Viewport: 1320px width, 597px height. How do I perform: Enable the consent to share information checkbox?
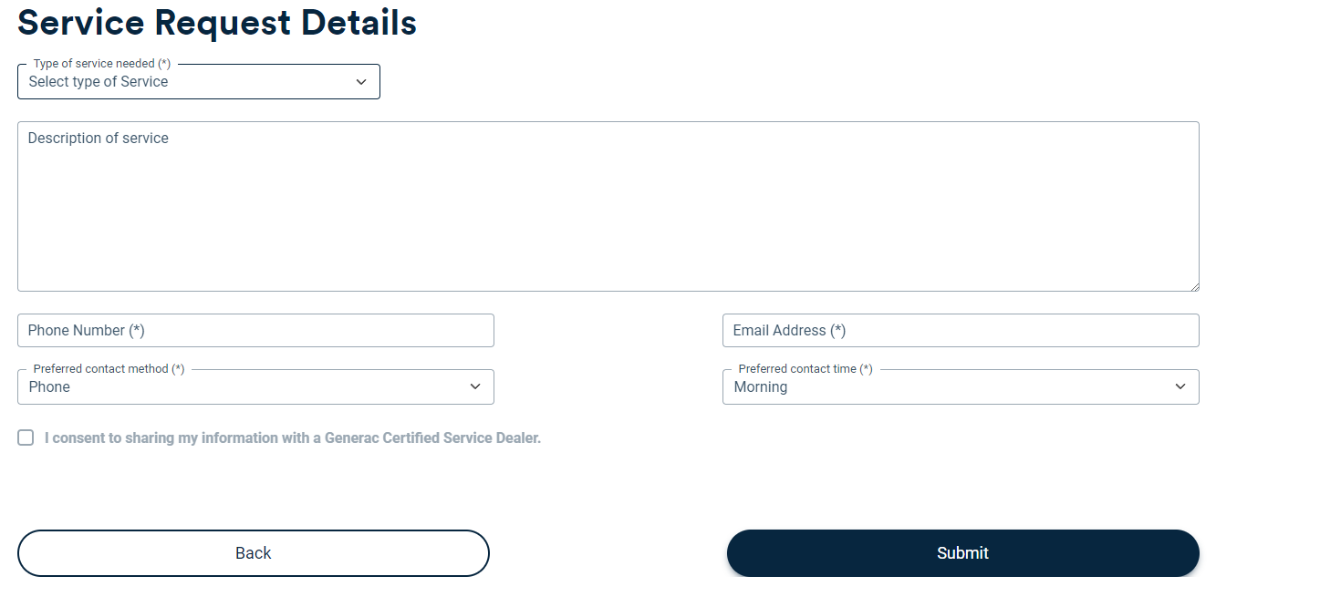pyautogui.click(x=26, y=437)
